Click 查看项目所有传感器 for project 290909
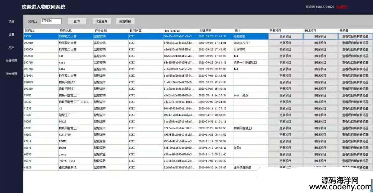 (x=355, y=49)
